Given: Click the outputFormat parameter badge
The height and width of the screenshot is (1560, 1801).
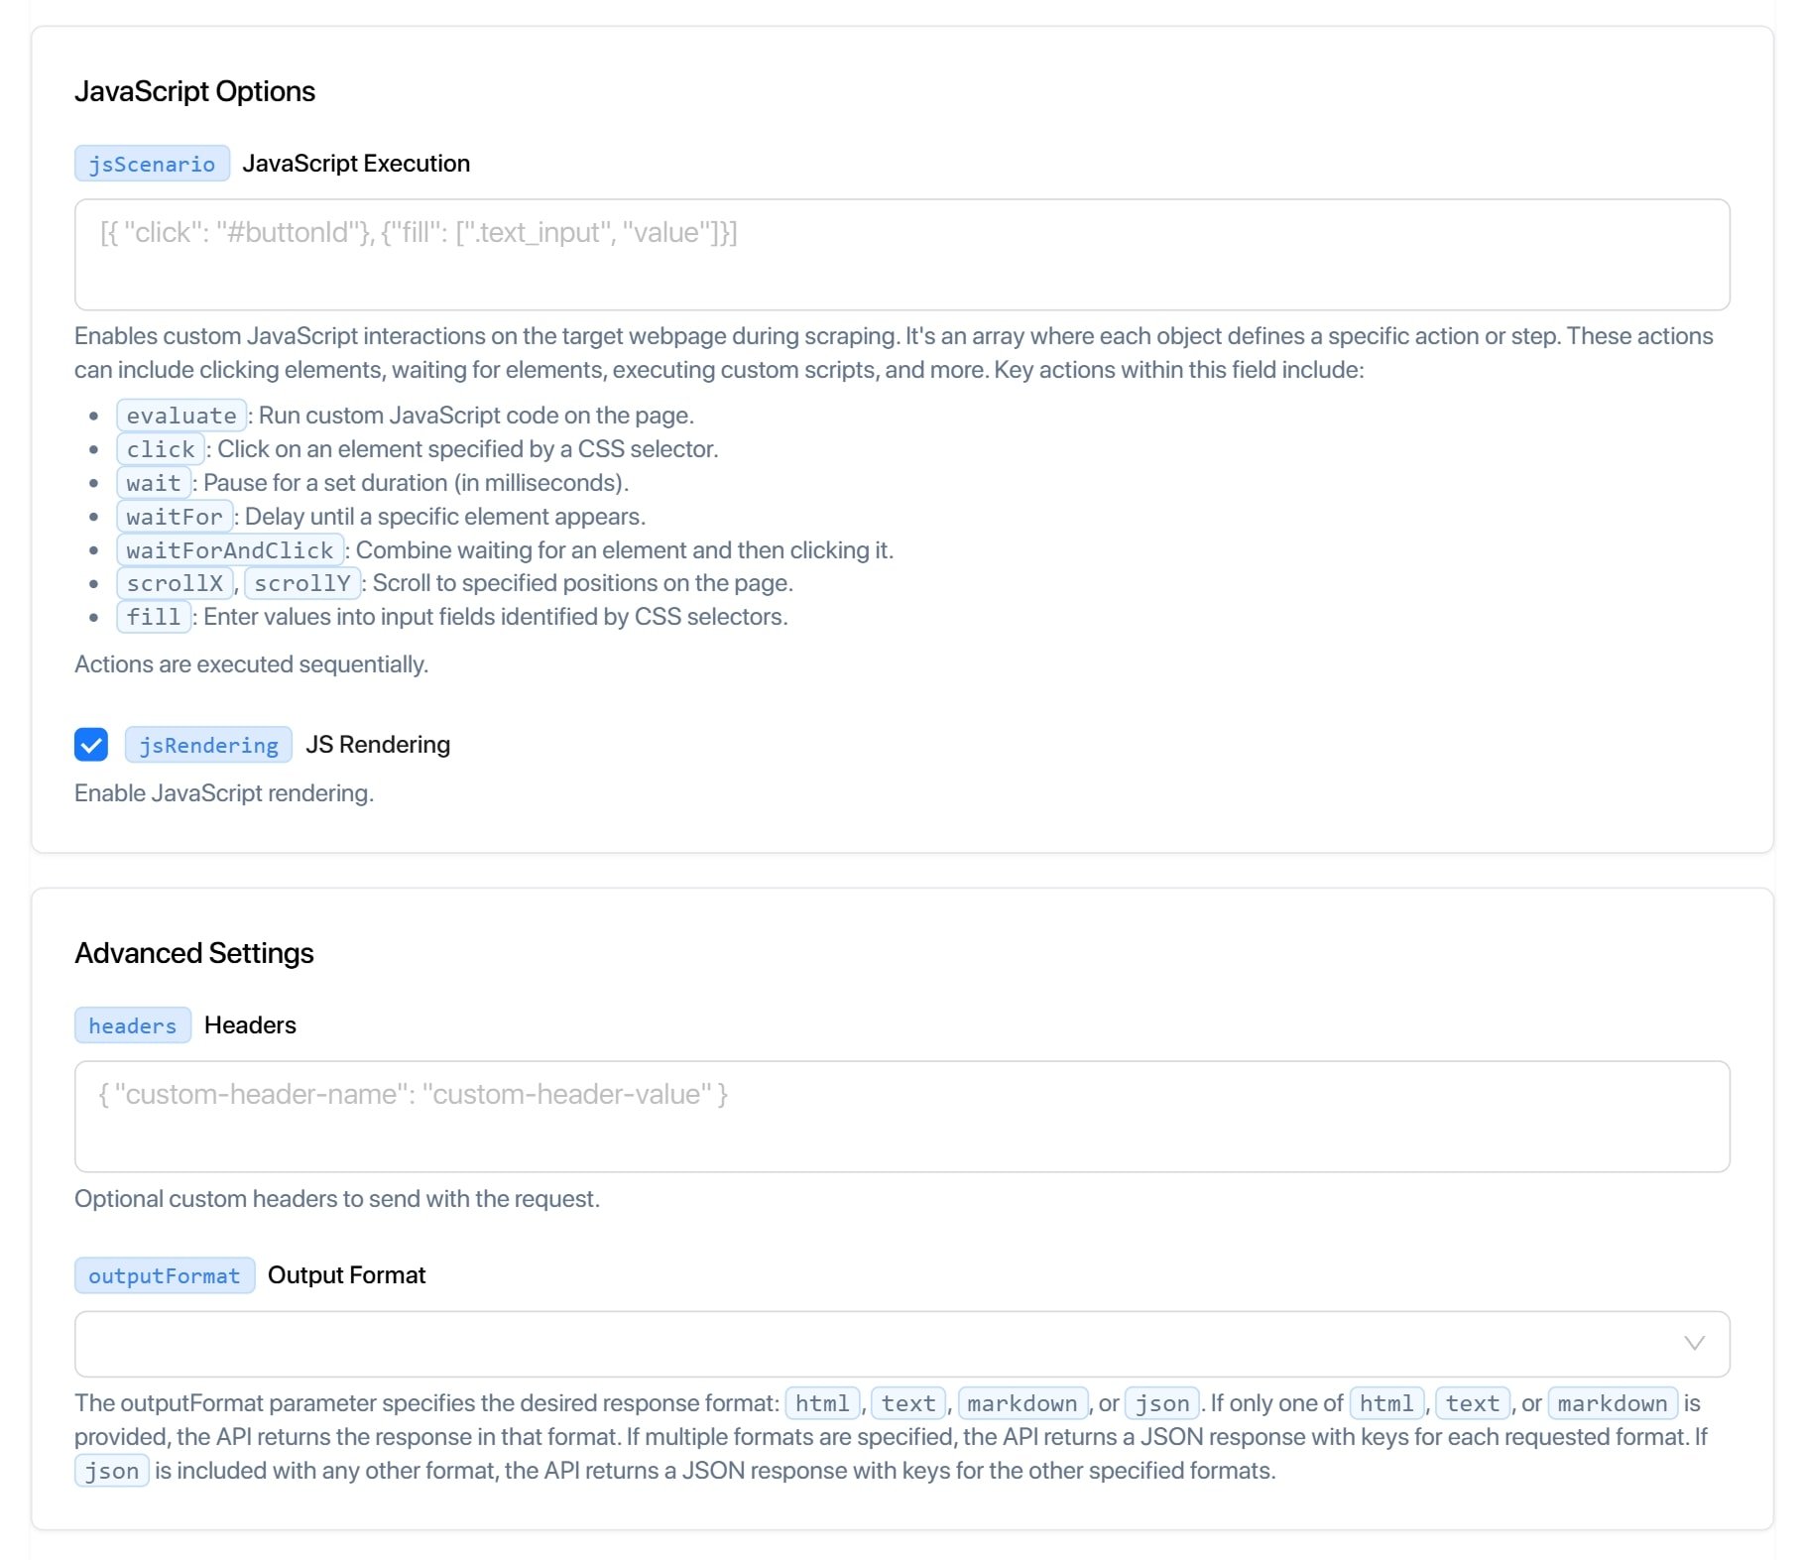Looking at the screenshot, I should click(x=164, y=1275).
